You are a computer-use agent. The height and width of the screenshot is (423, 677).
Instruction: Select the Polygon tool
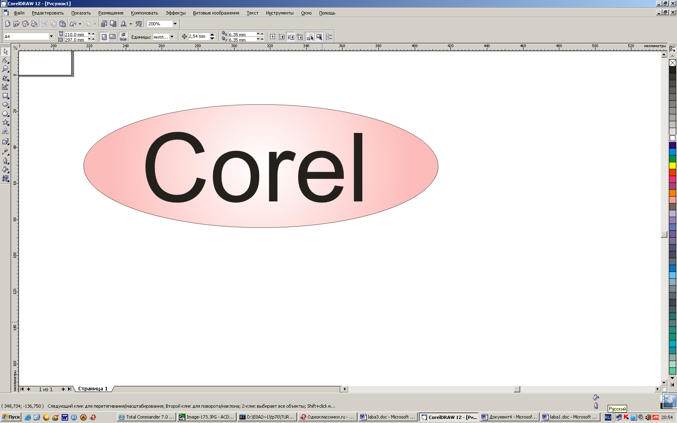click(6, 114)
